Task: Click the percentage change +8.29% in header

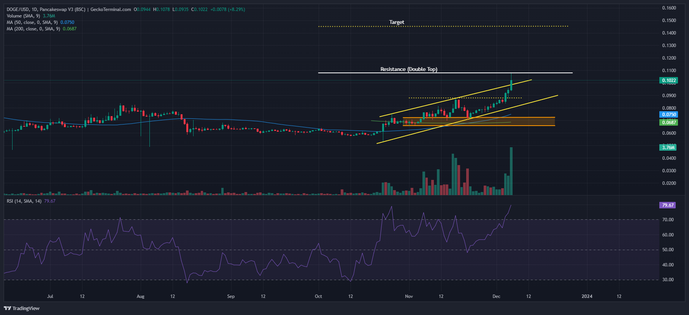Action: point(236,9)
